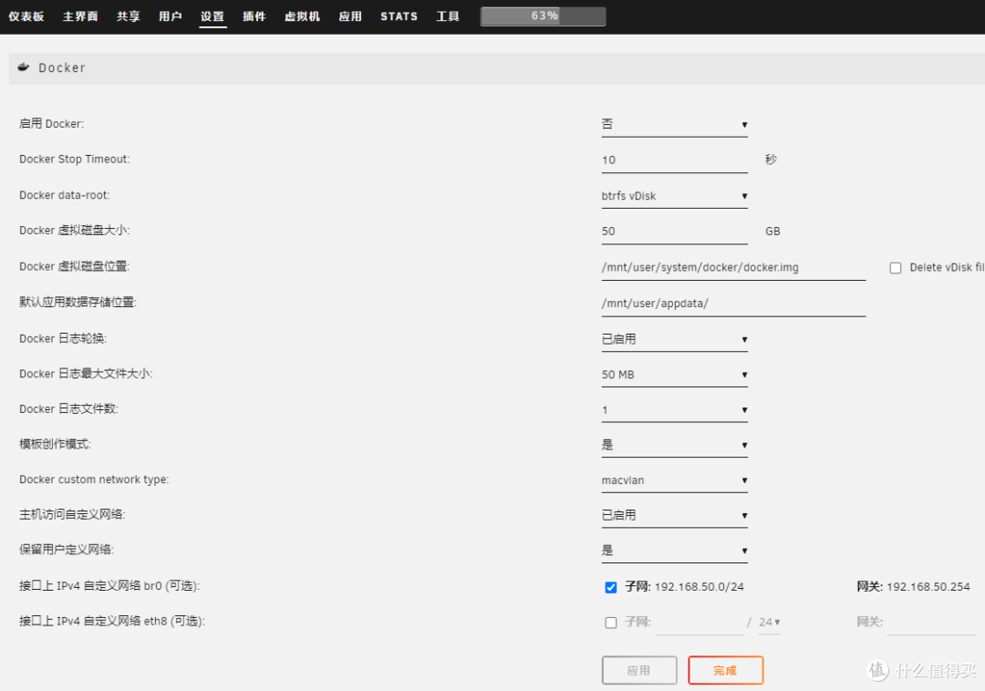Click the Docker whale icon in header
This screenshot has height=691, width=985.
point(23,67)
